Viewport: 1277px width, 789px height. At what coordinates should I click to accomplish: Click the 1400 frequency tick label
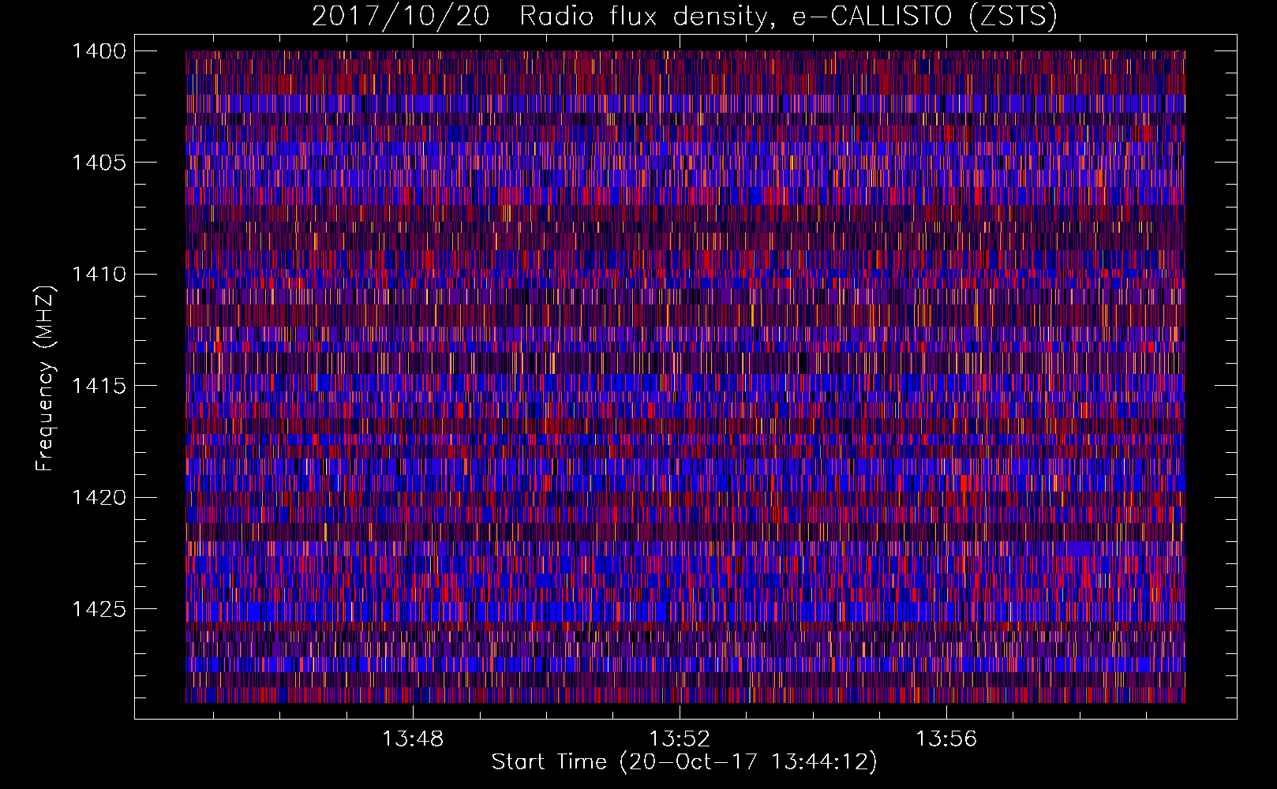tap(99, 51)
